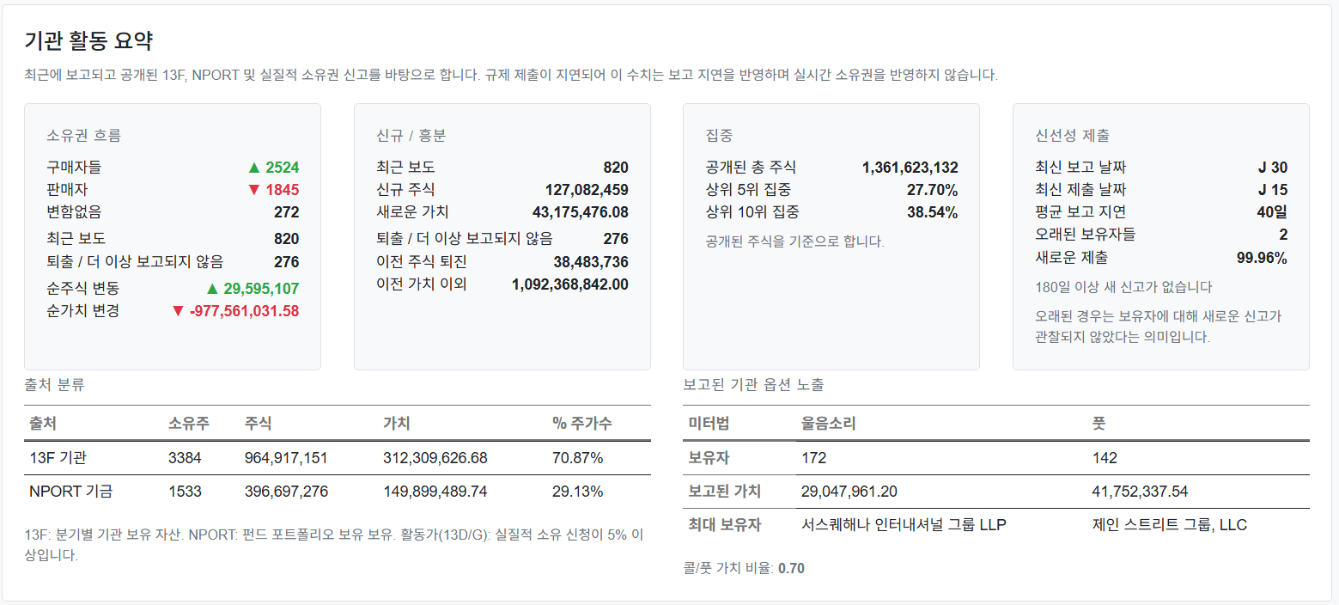Click 서스퀘해나 인터내셔널 그룹 LLP holder name
Image resolution: width=1339 pixels, height=605 pixels.
pyautogui.click(x=904, y=524)
